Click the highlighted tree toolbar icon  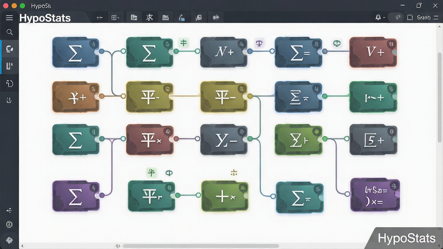tap(149, 17)
